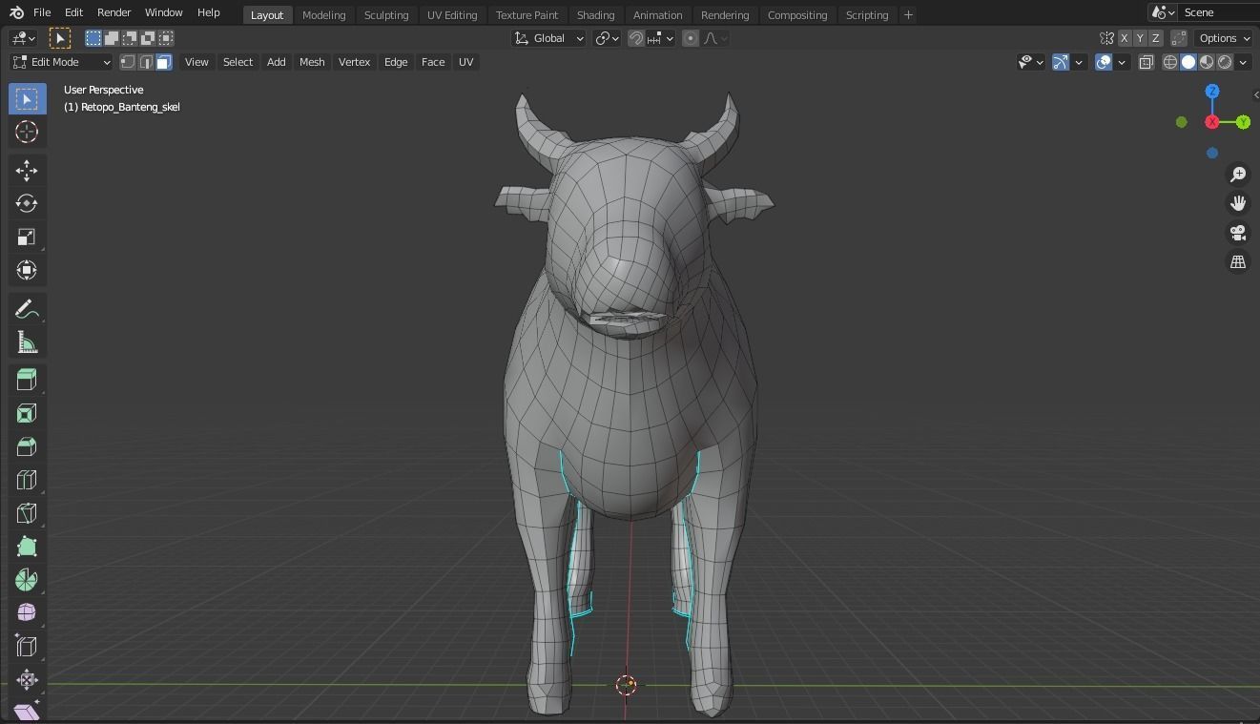Activate the Spin tool
This screenshot has width=1260, height=724.
27,580
